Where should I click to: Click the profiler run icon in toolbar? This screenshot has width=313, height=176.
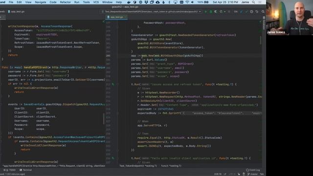click(x=221, y=12)
